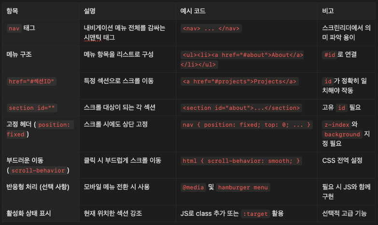Click '특정 섹션으로 스크롤 이동' description
The width and height of the screenshot is (378, 225).
point(119,81)
